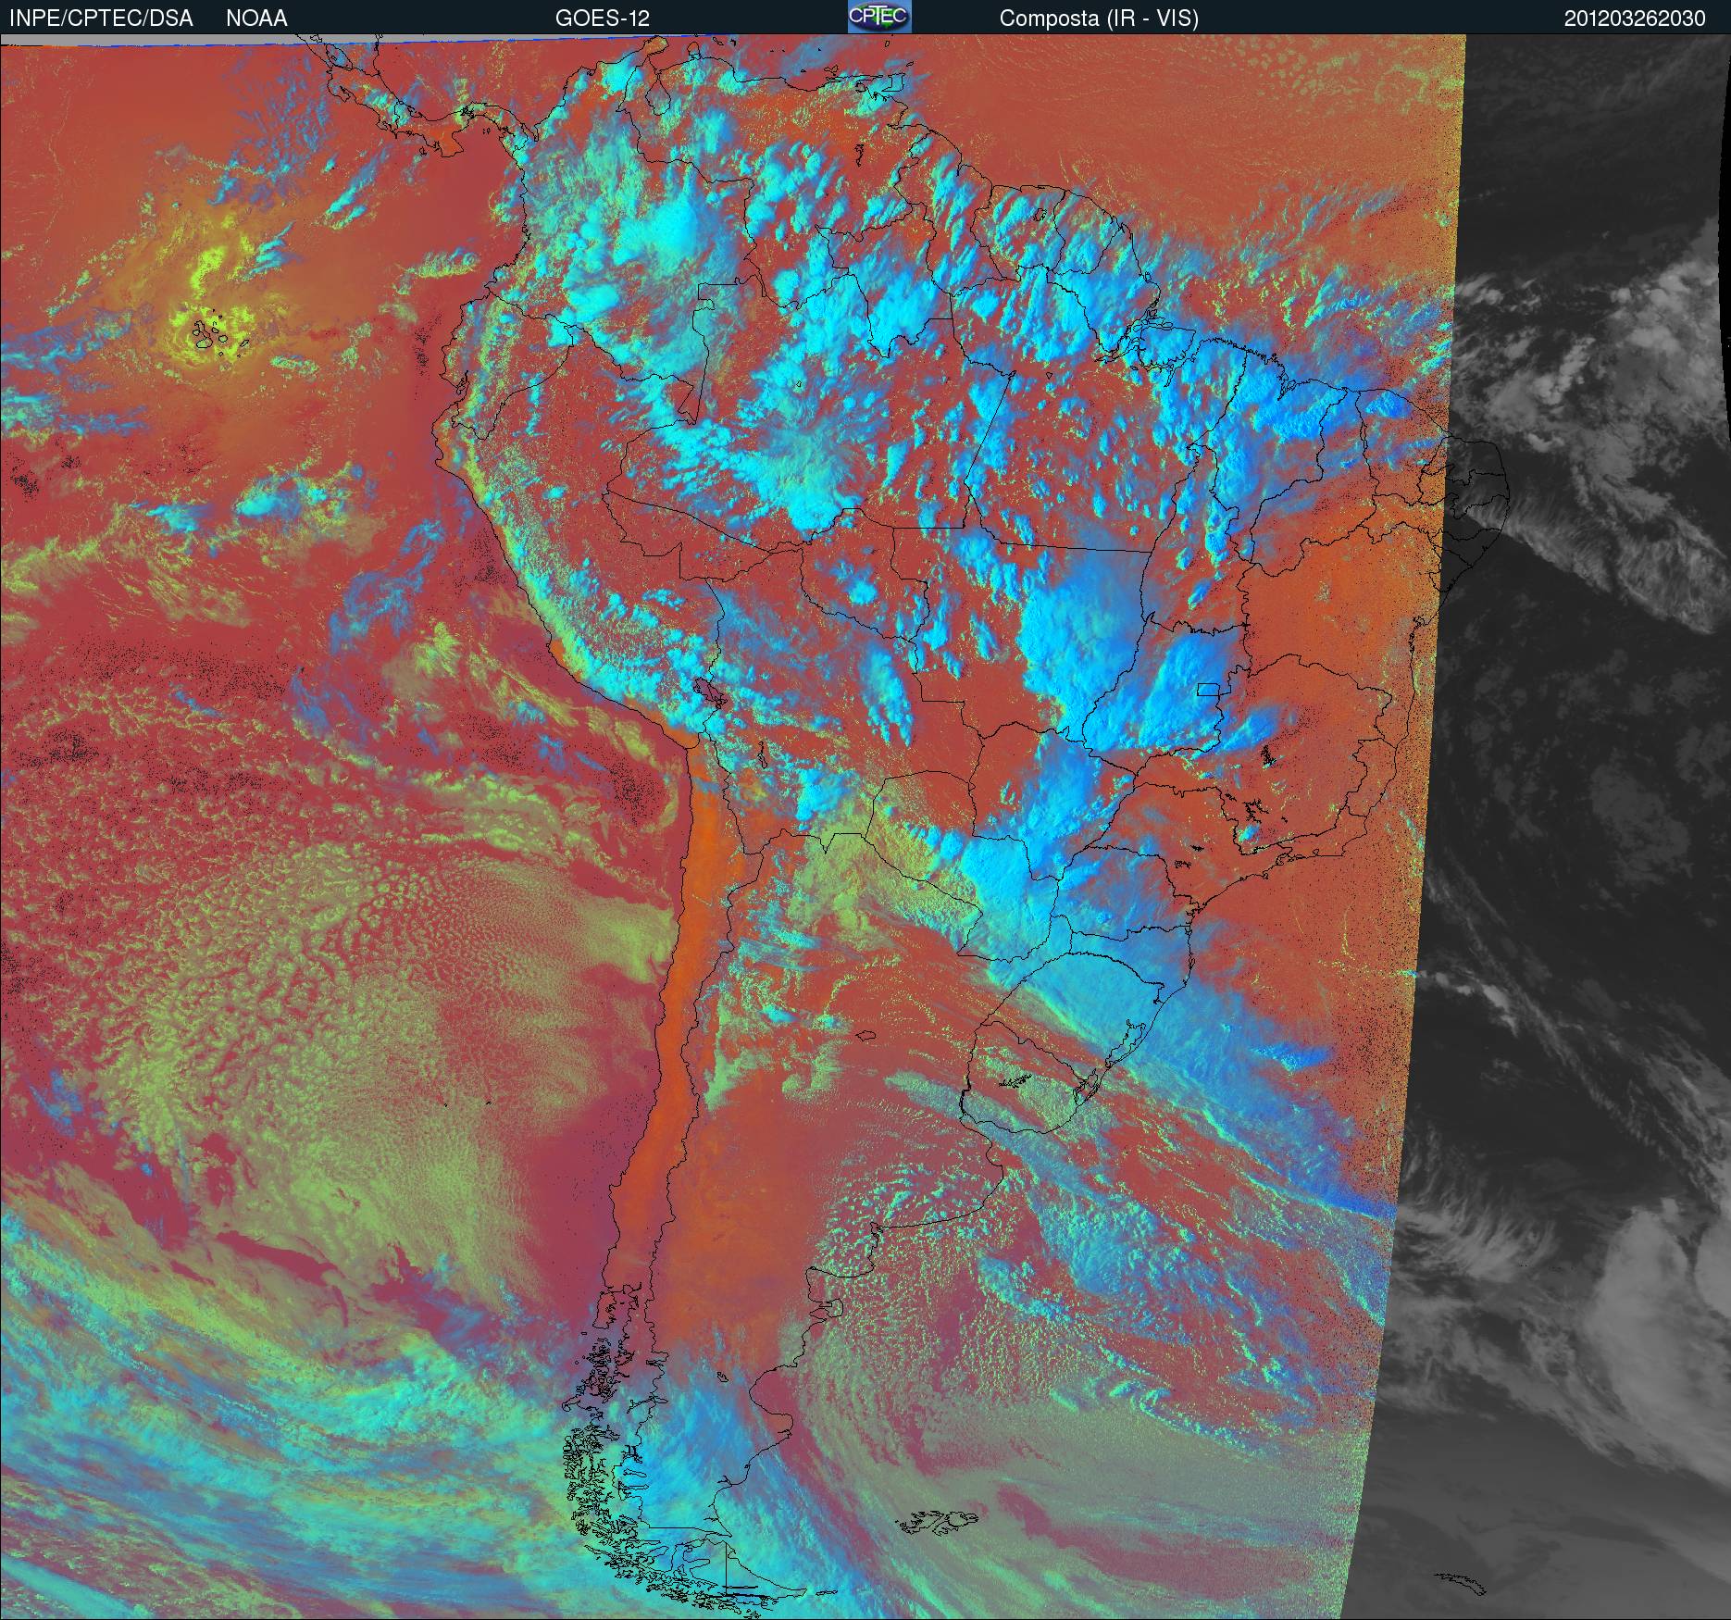Click the Composta (IR - VIS) title
Image resolution: width=1731 pixels, height=1620 pixels.
[1099, 19]
